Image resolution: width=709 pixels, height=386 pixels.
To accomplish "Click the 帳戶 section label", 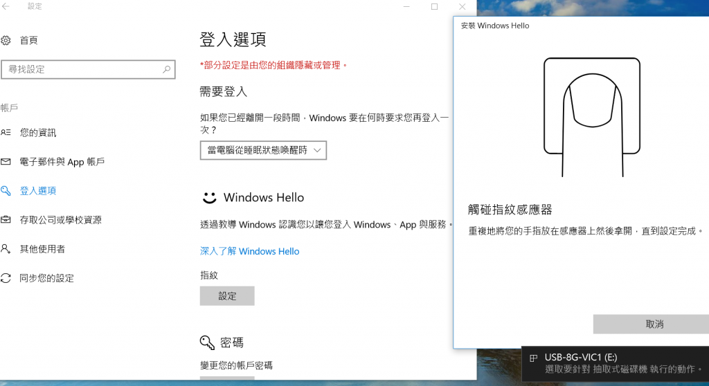I will point(10,108).
